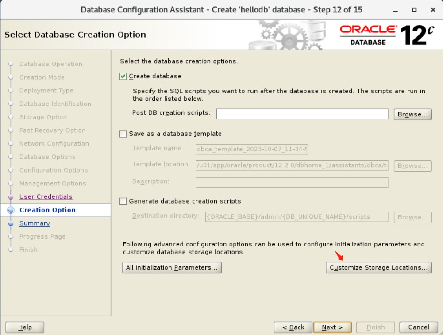Click 'Select the database creation options.' text
Viewport: 443px width, 335px height.
(179, 62)
